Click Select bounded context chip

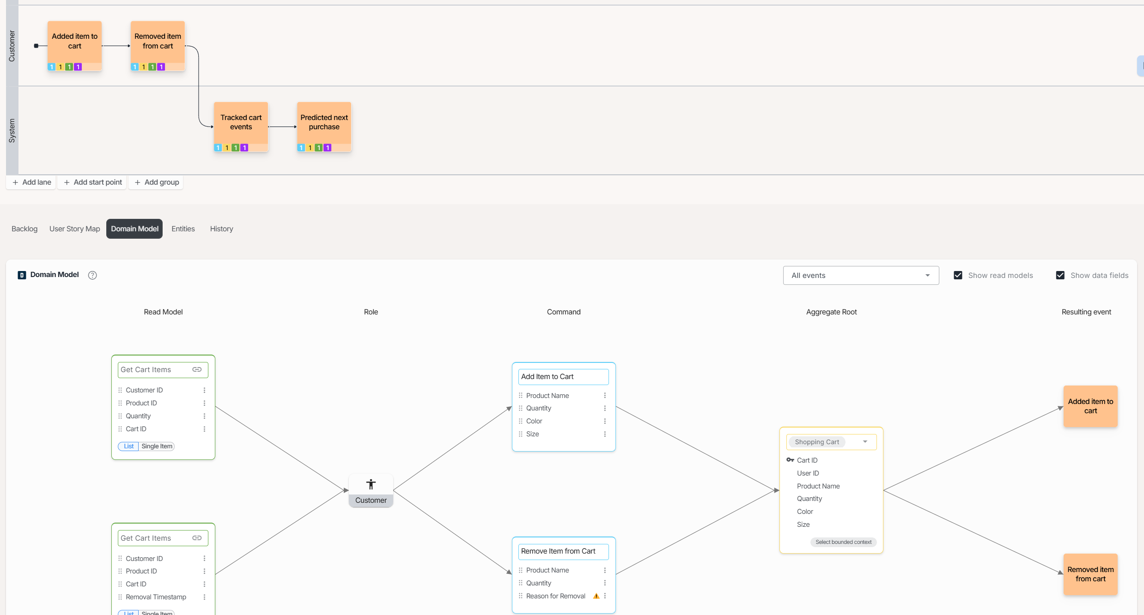pyautogui.click(x=843, y=542)
